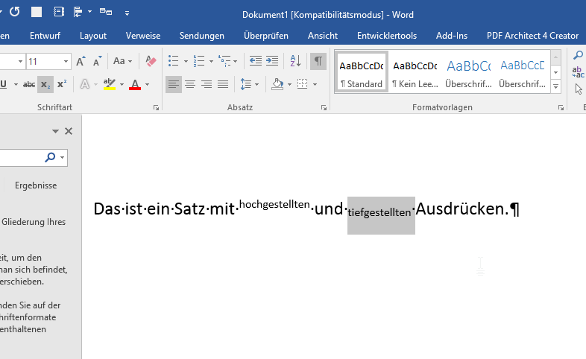Image resolution: width=586 pixels, height=359 pixels.
Task: Align text right
Action: tap(207, 84)
